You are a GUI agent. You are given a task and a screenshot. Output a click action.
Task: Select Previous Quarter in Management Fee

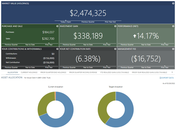point(127,67)
